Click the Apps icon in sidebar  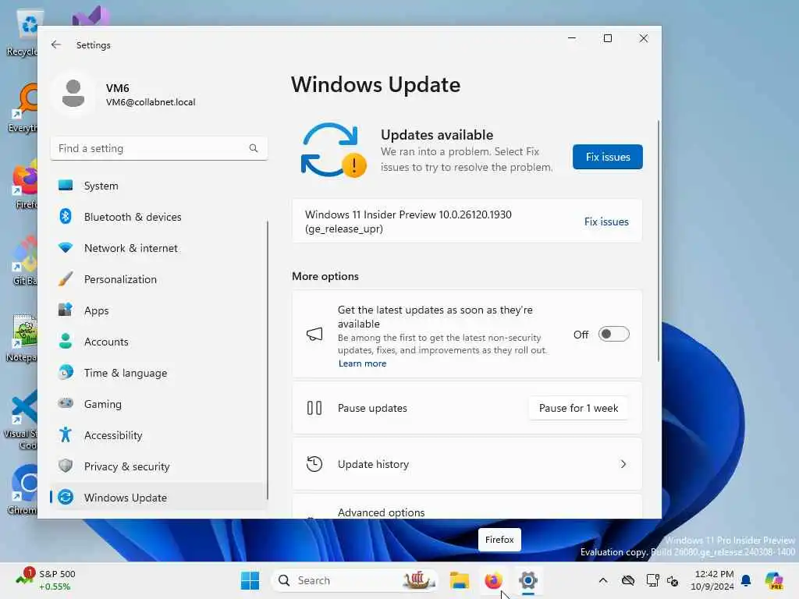click(x=66, y=310)
